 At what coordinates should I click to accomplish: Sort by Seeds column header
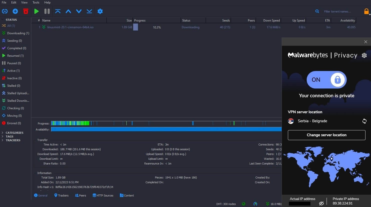pyautogui.click(x=218, y=20)
